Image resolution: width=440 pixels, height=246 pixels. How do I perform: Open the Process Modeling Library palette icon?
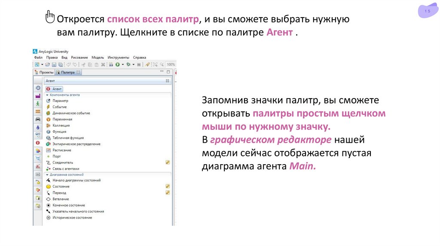[38, 88]
